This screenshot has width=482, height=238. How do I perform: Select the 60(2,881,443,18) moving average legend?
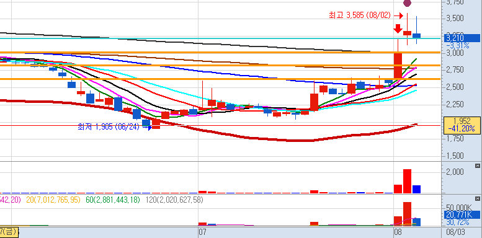point(113,200)
